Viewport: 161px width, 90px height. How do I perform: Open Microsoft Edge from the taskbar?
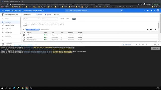click(14, 88)
